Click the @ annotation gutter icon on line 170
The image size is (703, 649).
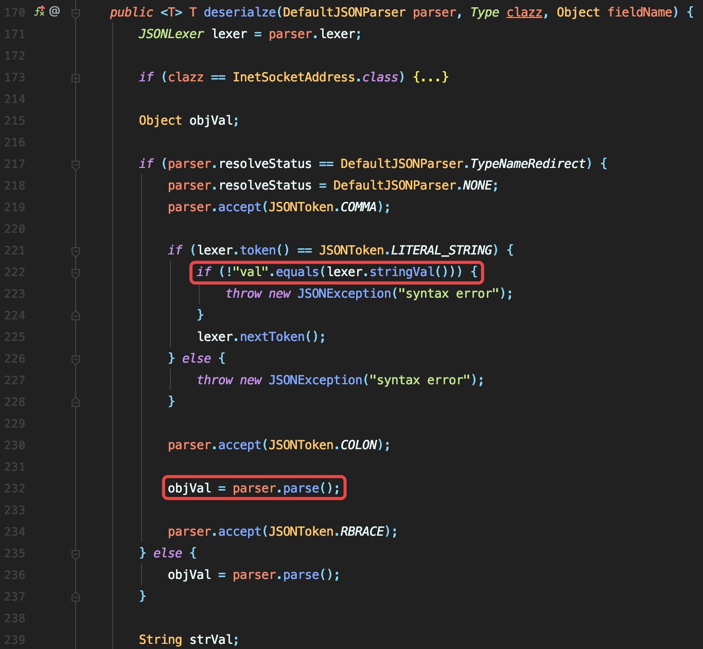tap(55, 11)
